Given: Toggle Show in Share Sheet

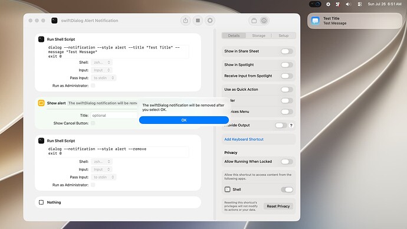Looking at the screenshot, I should pyautogui.click(x=287, y=51).
